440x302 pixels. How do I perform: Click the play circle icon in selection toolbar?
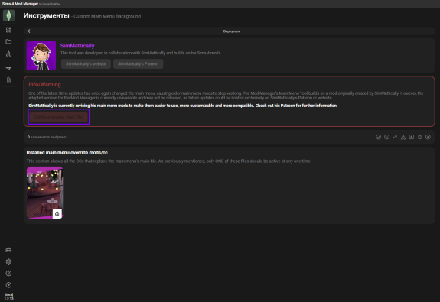(428, 137)
